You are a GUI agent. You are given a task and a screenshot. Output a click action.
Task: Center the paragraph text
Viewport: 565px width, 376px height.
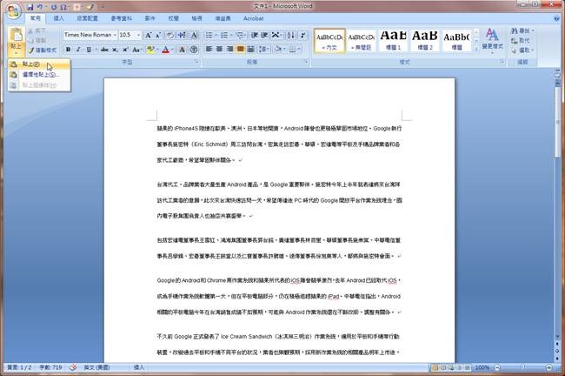pyautogui.click(x=219, y=49)
